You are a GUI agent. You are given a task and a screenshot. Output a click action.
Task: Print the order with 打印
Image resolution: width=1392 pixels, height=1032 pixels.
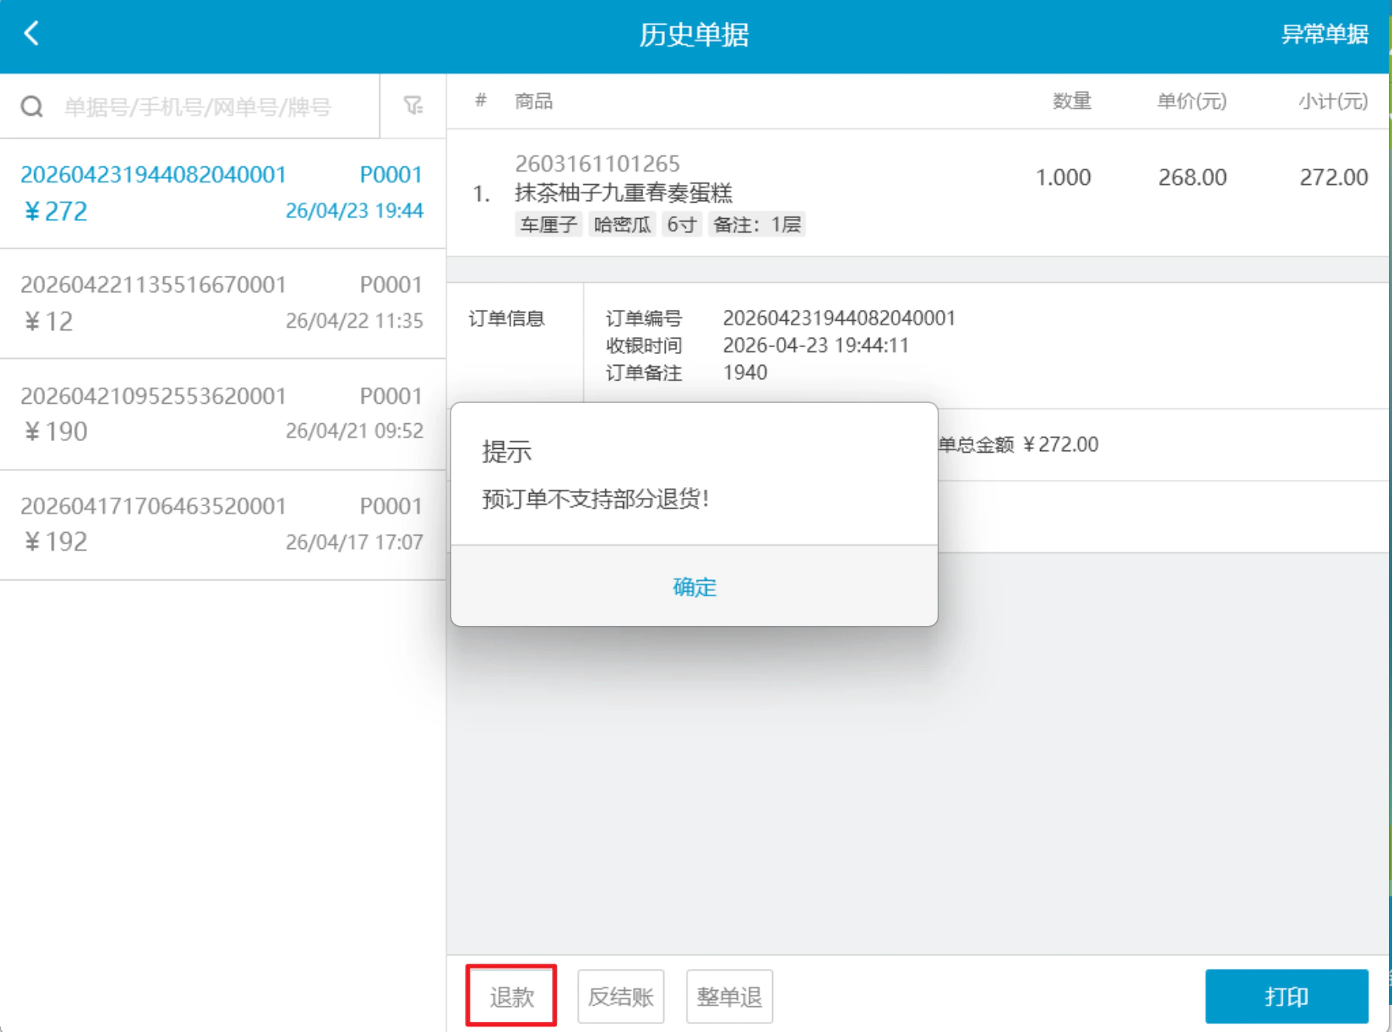1286,996
